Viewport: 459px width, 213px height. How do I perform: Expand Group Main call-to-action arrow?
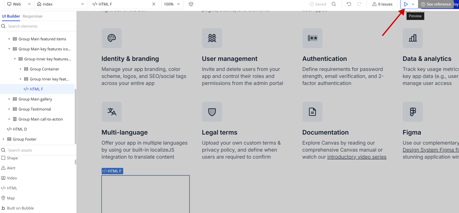coord(9,119)
